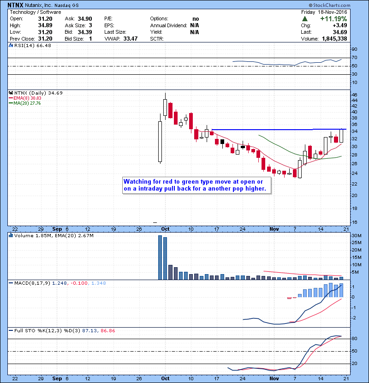Click the High value 34.89
Image resolution: width=369 pixels, height=383 pixels.
tap(45, 25)
